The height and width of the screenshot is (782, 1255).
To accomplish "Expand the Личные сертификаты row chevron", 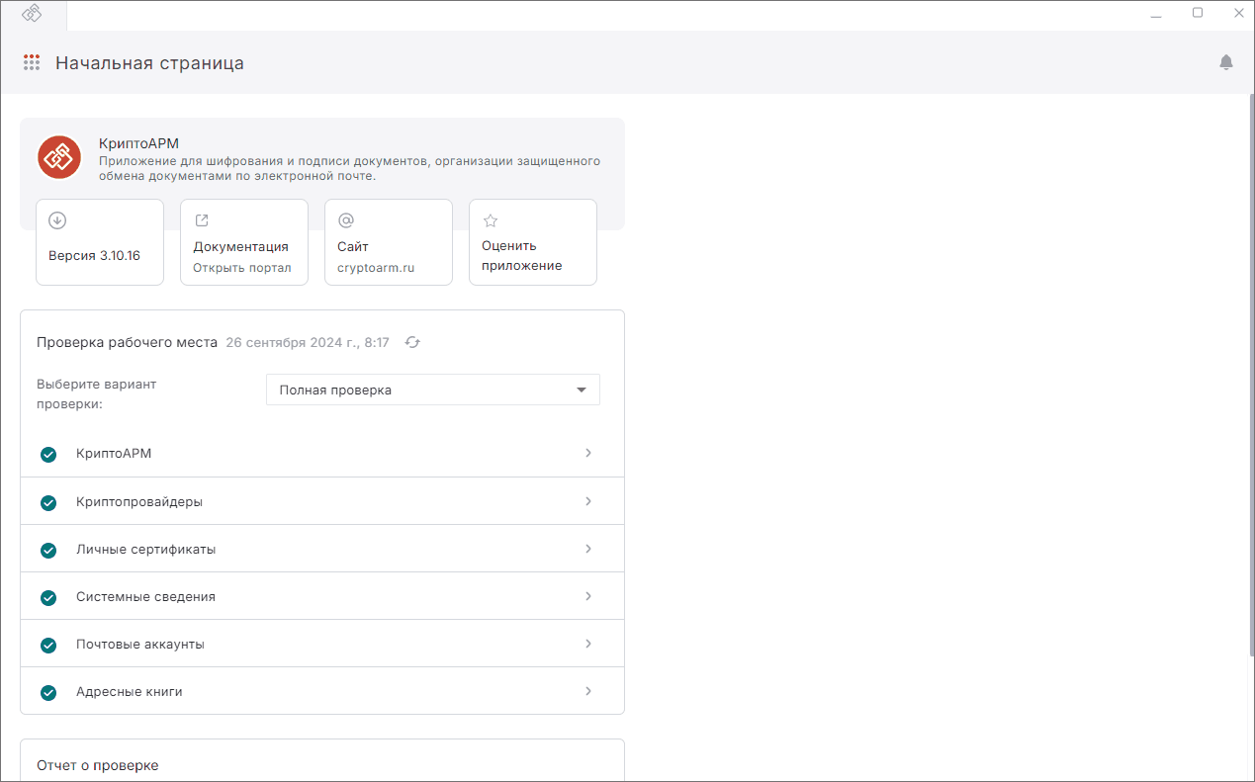I will click(588, 549).
